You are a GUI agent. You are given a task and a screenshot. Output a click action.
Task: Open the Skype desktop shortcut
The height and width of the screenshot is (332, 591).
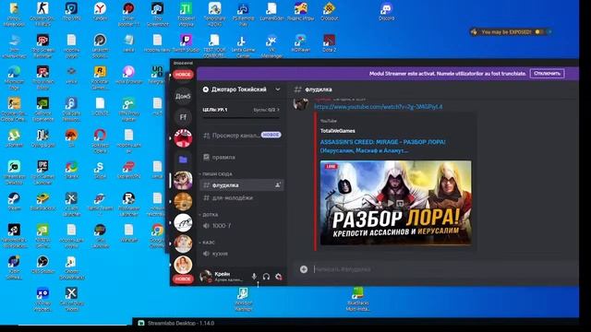click(100, 170)
